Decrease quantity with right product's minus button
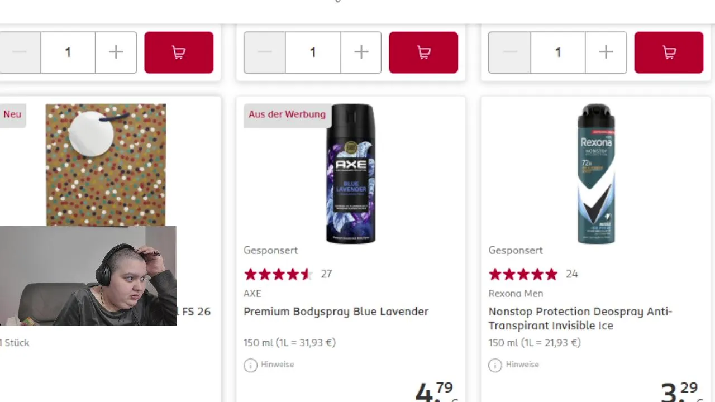This screenshot has width=715, height=402. click(x=509, y=52)
